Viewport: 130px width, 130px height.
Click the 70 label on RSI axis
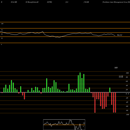[x=2, y=30]
